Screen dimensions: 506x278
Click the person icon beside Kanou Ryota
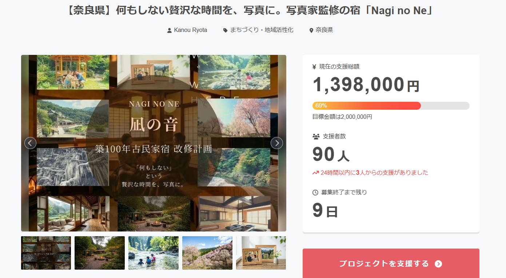click(169, 31)
